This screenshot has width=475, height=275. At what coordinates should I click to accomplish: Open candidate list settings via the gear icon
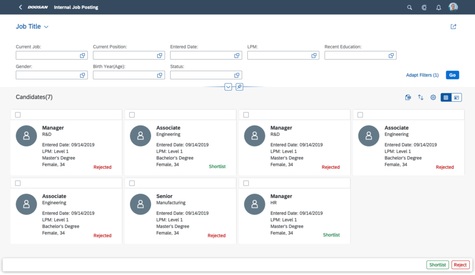tap(433, 97)
